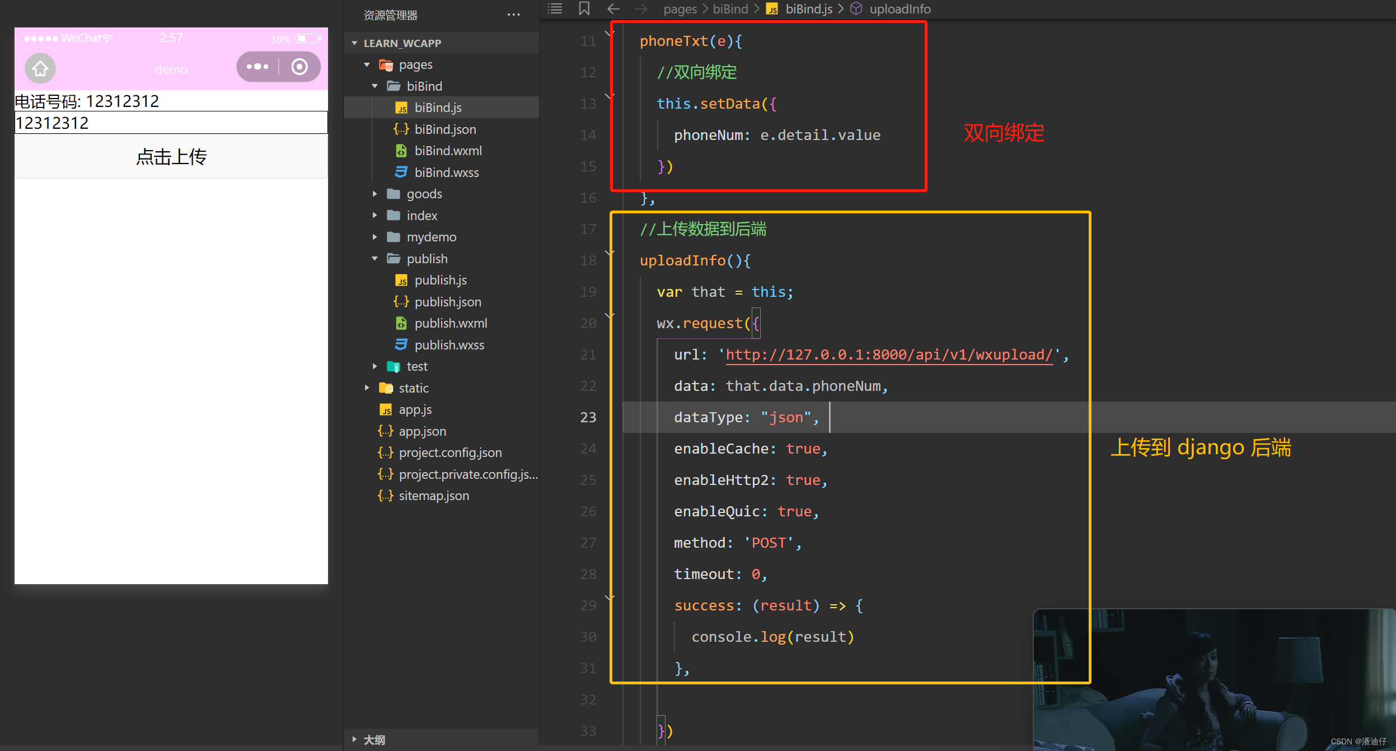Click the uploadInfo symbol icon in the breadcrumb
Viewport: 1396px width, 751px height.
pyautogui.click(x=856, y=8)
